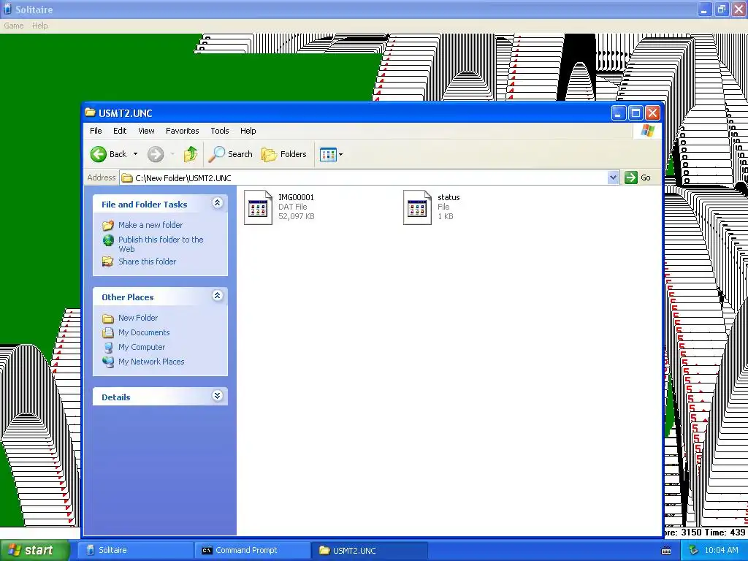The height and width of the screenshot is (561, 748).
Task: Collapse the Other Places panel
Action: pos(217,296)
